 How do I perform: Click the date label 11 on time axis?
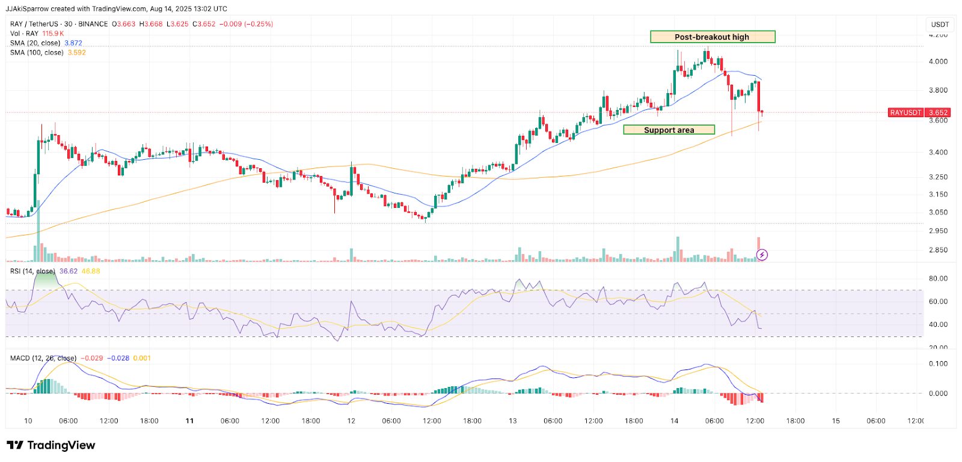(x=189, y=421)
